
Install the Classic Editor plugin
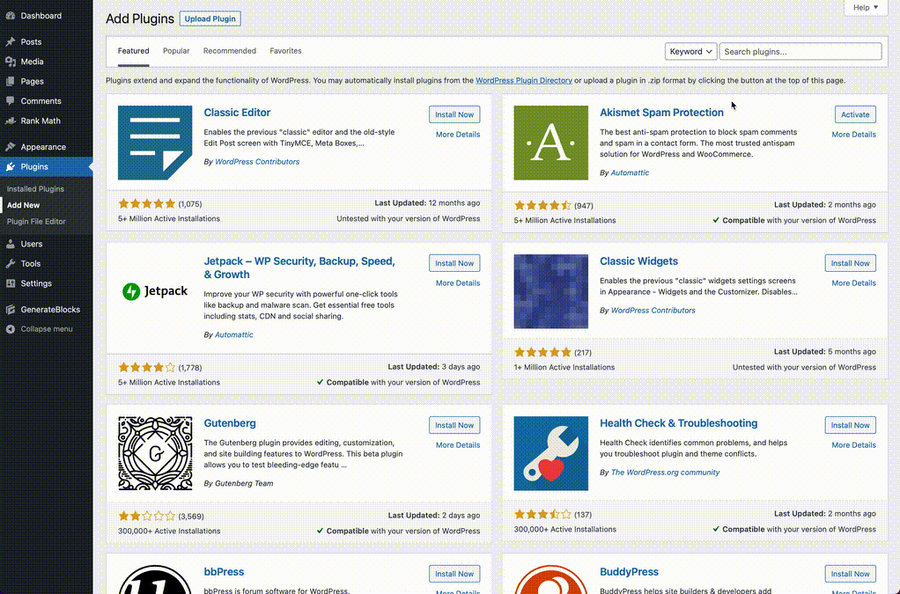click(x=454, y=114)
